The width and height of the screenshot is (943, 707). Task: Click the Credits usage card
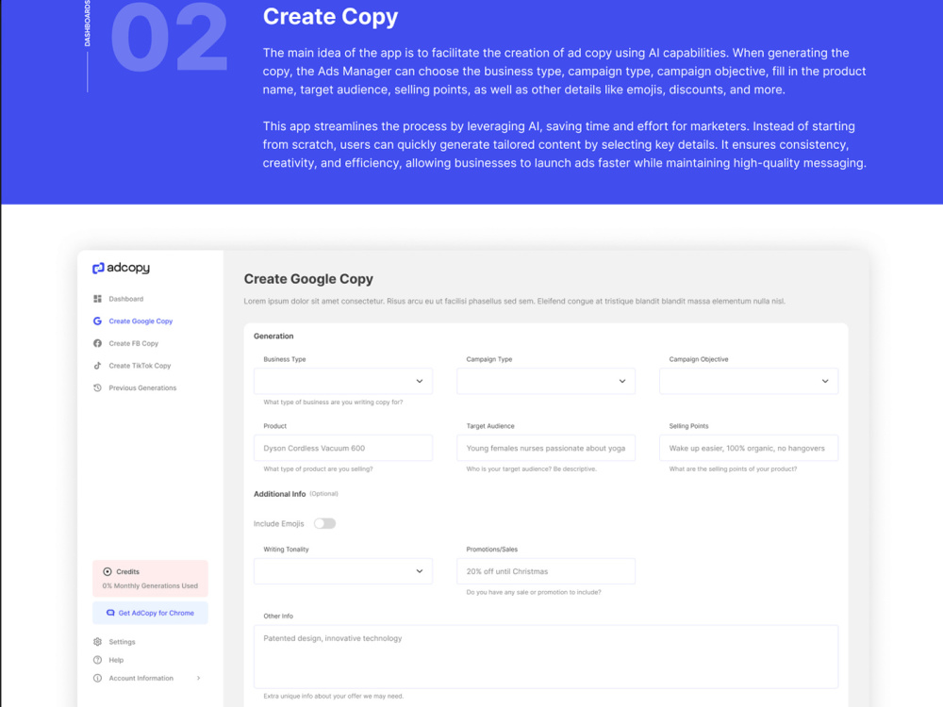pos(150,579)
